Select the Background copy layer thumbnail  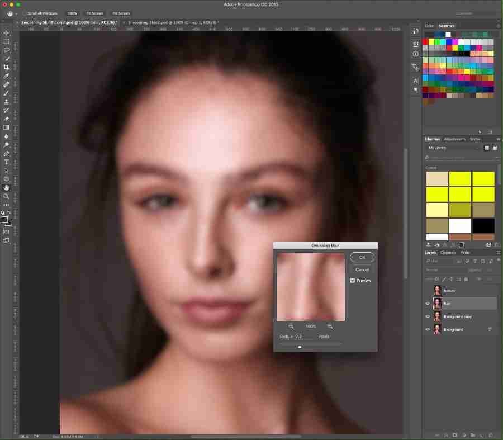coord(437,316)
